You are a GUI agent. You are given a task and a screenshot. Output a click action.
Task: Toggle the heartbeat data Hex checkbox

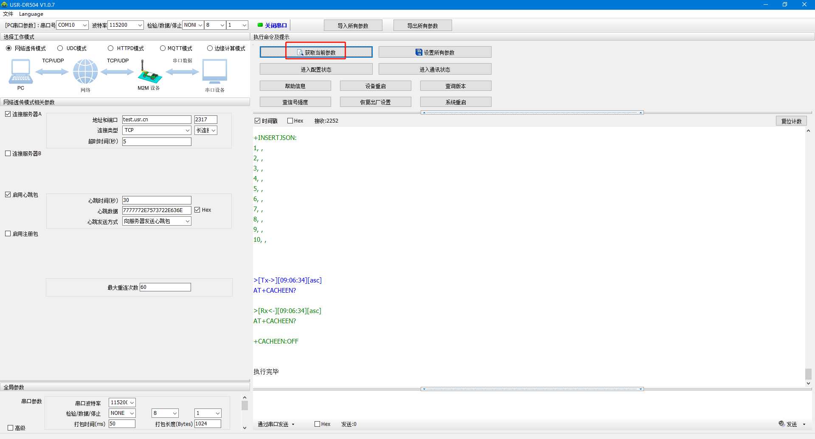pos(197,210)
